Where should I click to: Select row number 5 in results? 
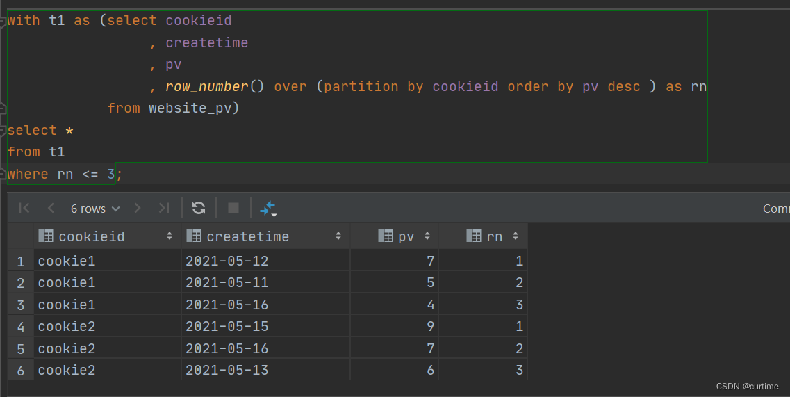pyautogui.click(x=21, y=348)
